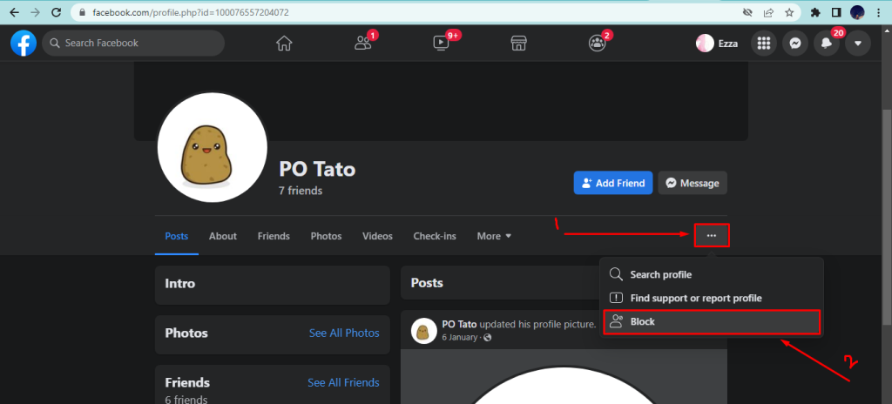
Task: Click the site lock icon
Action: pos(83,12)
